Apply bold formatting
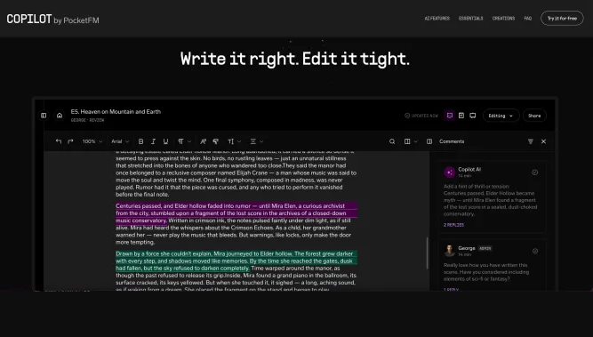This screenshot has height=337, width=593. (x=140, y=141)
